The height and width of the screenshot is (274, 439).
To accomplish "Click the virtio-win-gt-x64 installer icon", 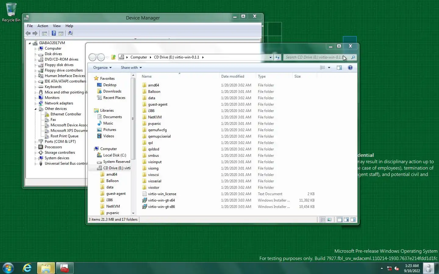I will [x=145, y=200].
